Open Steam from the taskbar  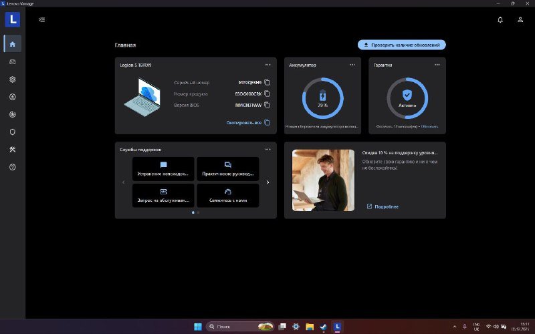[x=324, y=327]
